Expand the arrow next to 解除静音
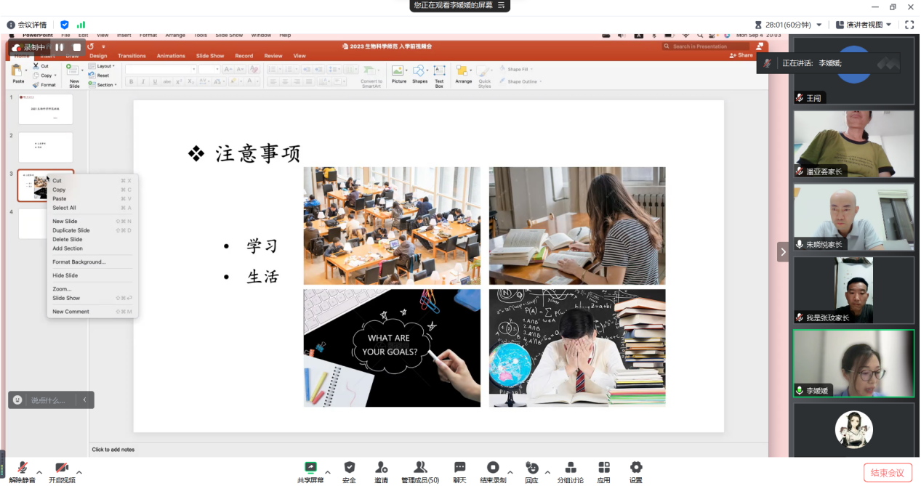Viewport: 921px width, 486px height. 39,472
